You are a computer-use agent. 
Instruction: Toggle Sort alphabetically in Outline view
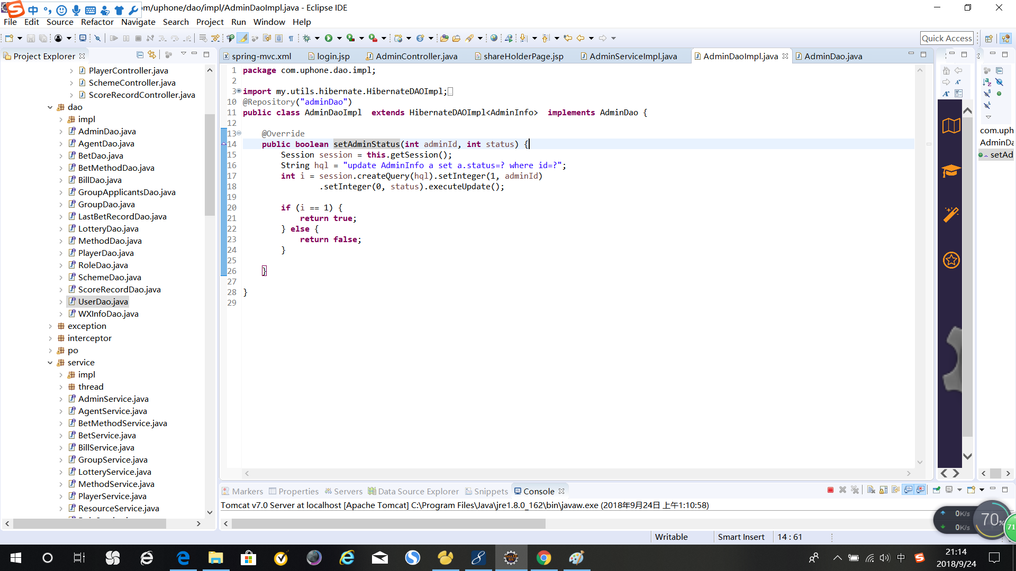(987, 82)
